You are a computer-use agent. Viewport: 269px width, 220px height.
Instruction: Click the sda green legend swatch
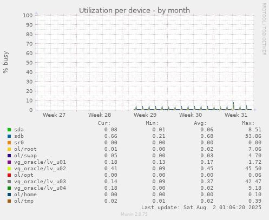click(9, 130)
